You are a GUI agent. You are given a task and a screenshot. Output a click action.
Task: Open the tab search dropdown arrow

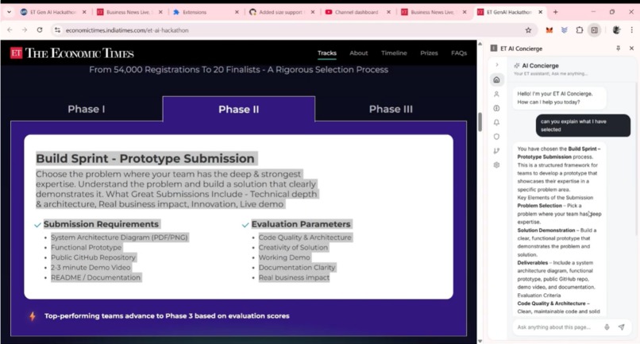pos(9,12)
